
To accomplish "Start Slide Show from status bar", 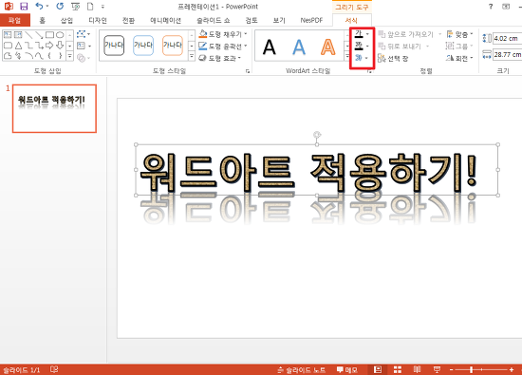I will (x=437, y=369).
